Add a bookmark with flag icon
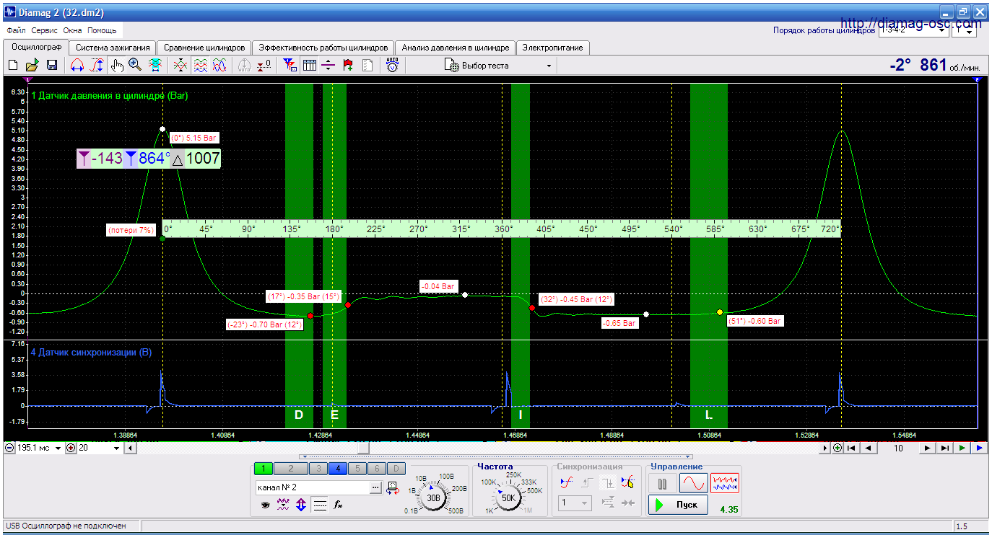Image resolution: width=992 pixels, height=535 pixels. 348,65
